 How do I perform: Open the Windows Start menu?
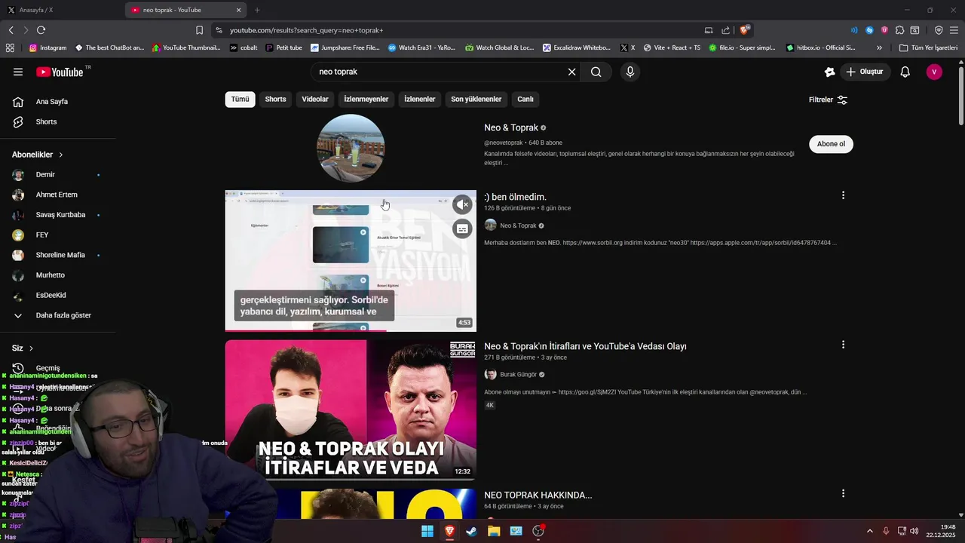(427, 531)
